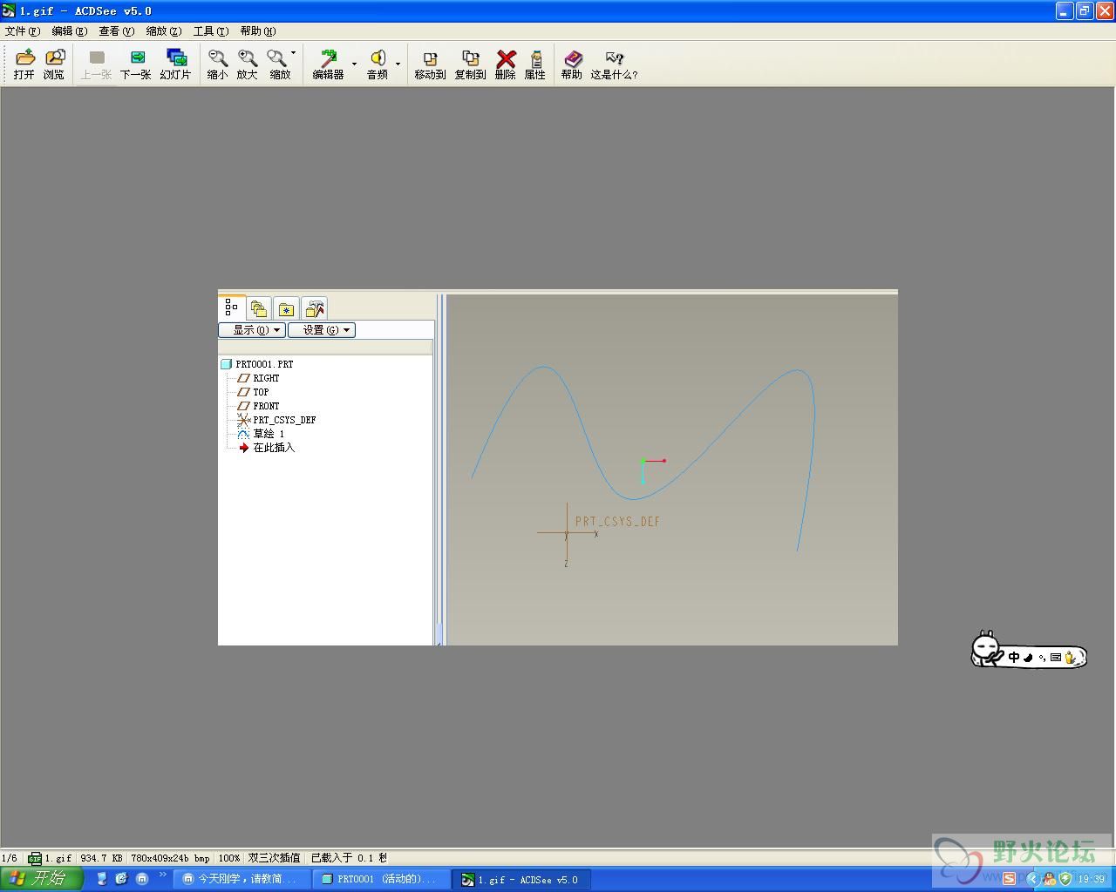
Task: Expand hidden tray icons arrow
Action: point(1033,879)
